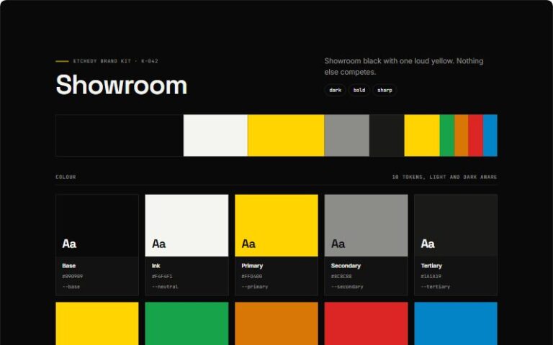The height and width of the screenshot is (345, 553).
Task: Click the '--base' variable name
Action: point(71,287)
